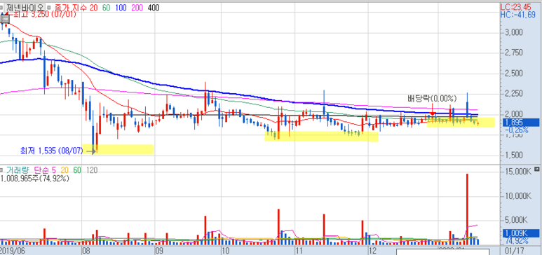542x255 pixels.
Task: Click the -0,26% change value
Action: 516,130
